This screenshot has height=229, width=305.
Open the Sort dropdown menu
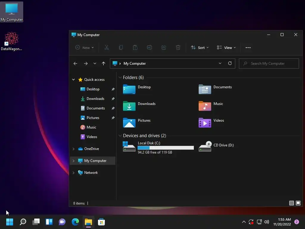click(x=200, y=47)
